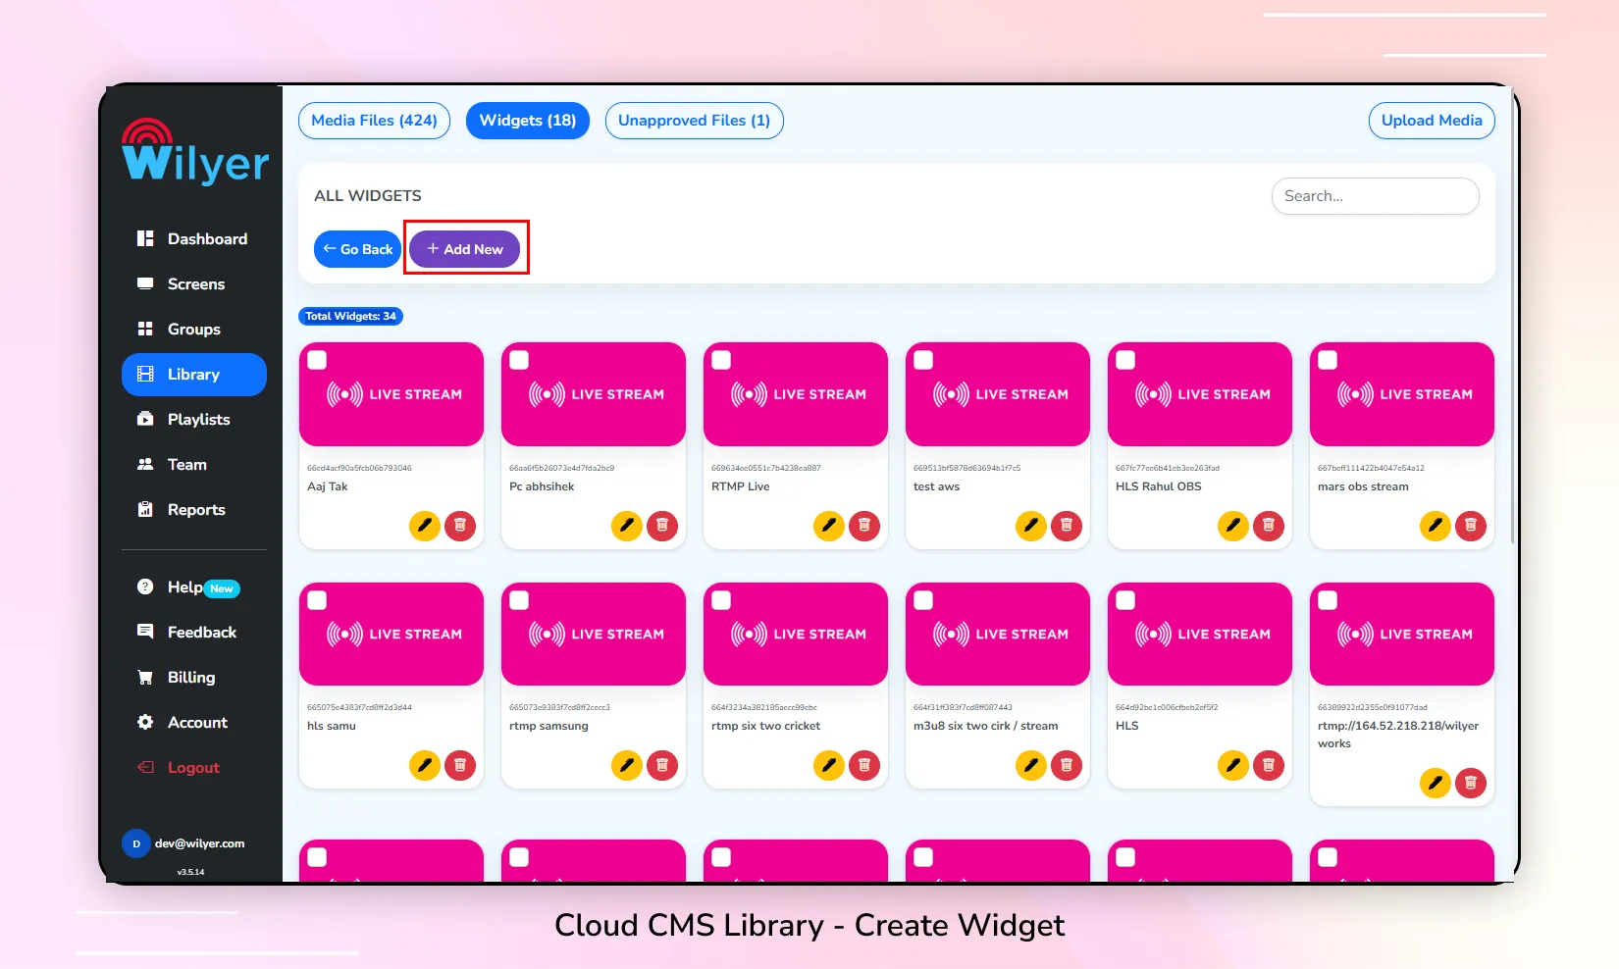Switch to Widgets (18) tab
Viewport: 1619px width, 969px height.
[528, 121]
